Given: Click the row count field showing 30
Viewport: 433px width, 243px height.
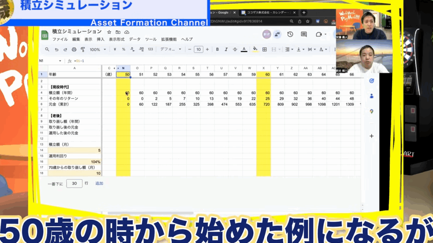Looking at the screenshot, I should tap(74, 184).
